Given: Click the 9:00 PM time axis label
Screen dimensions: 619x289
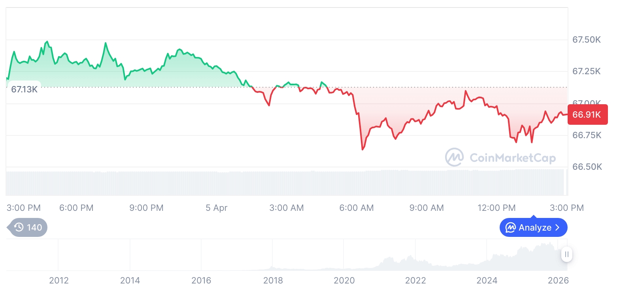Looking at the screenshot, I should (x=146, y=208).
